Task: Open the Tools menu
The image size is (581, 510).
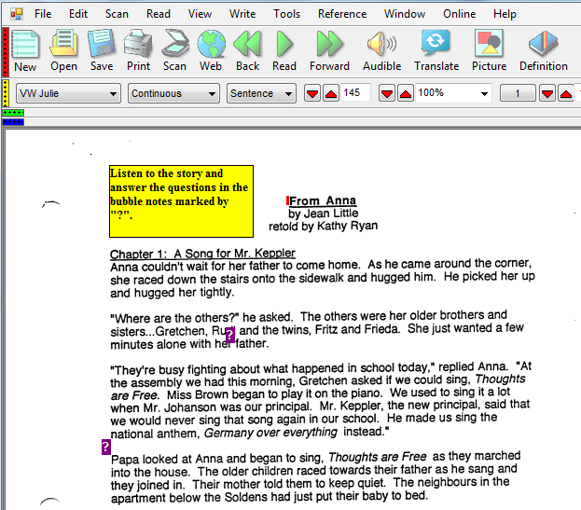Action: (287, 14)
